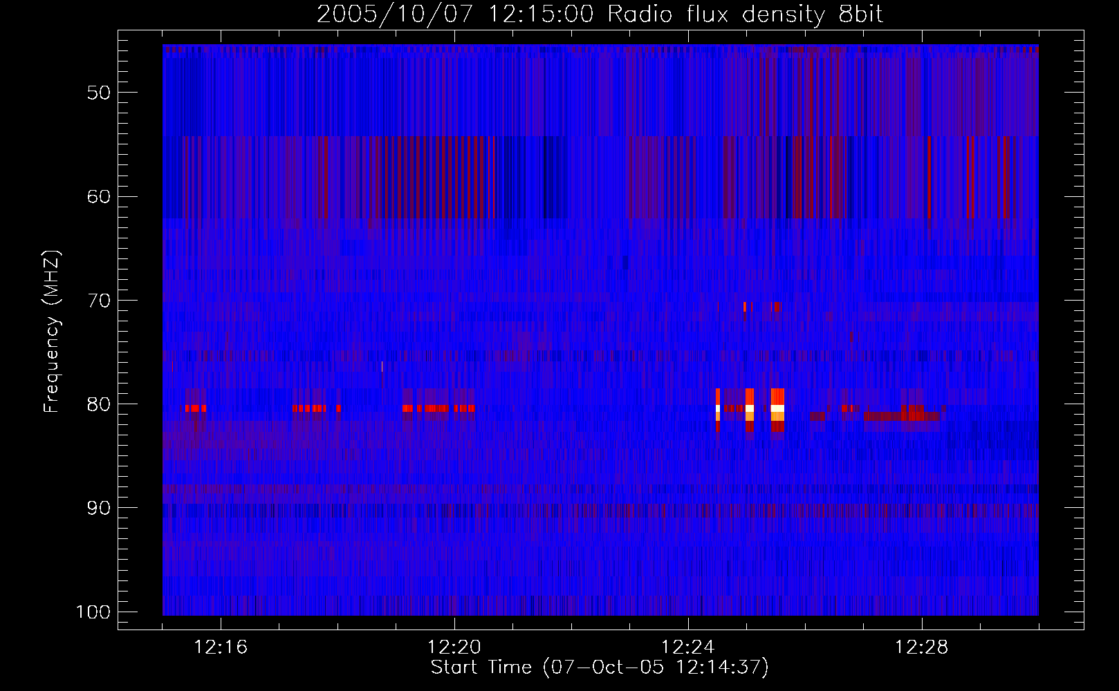Click the 12:24 time tick label
The height and width of the screenshot is (691, 1119).
pos(688,647)
